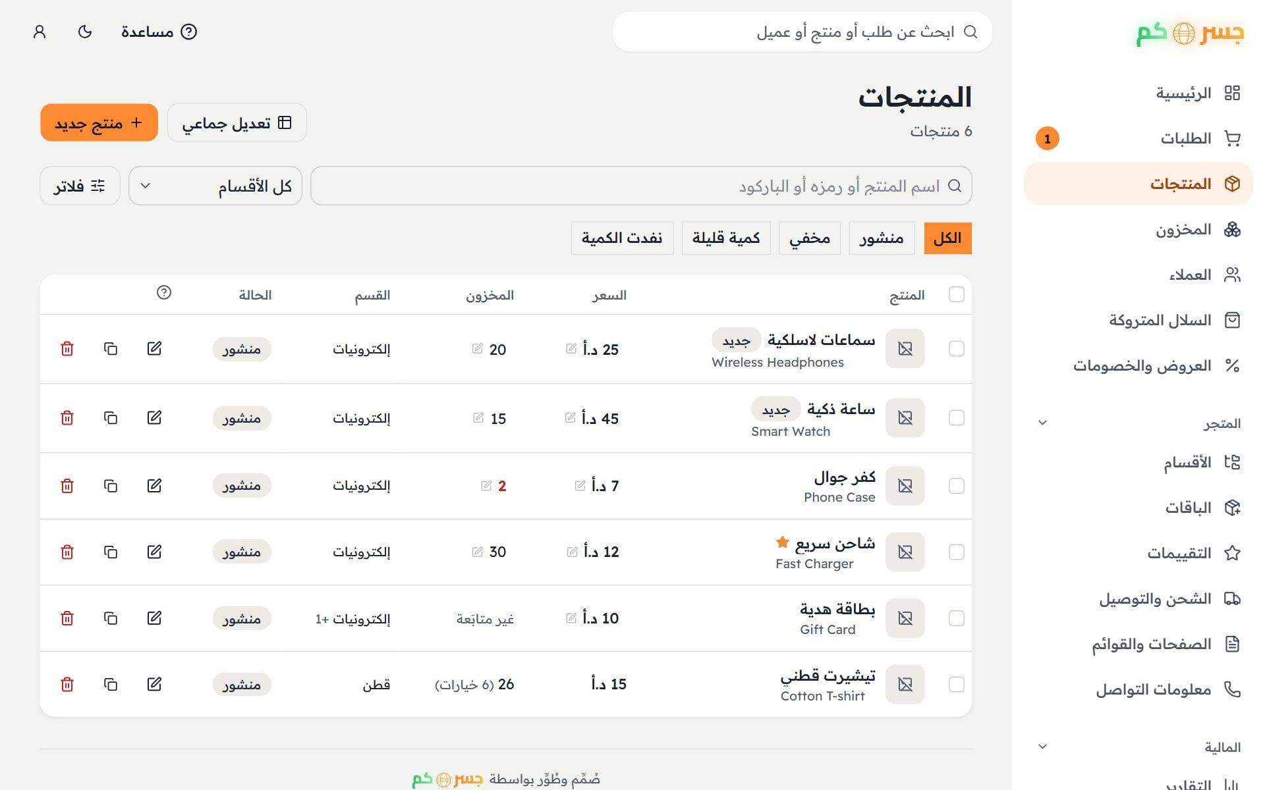
Task: Open المخزون inventory in sidebar
Action: pyautogui.click(x=1138, y=229)
